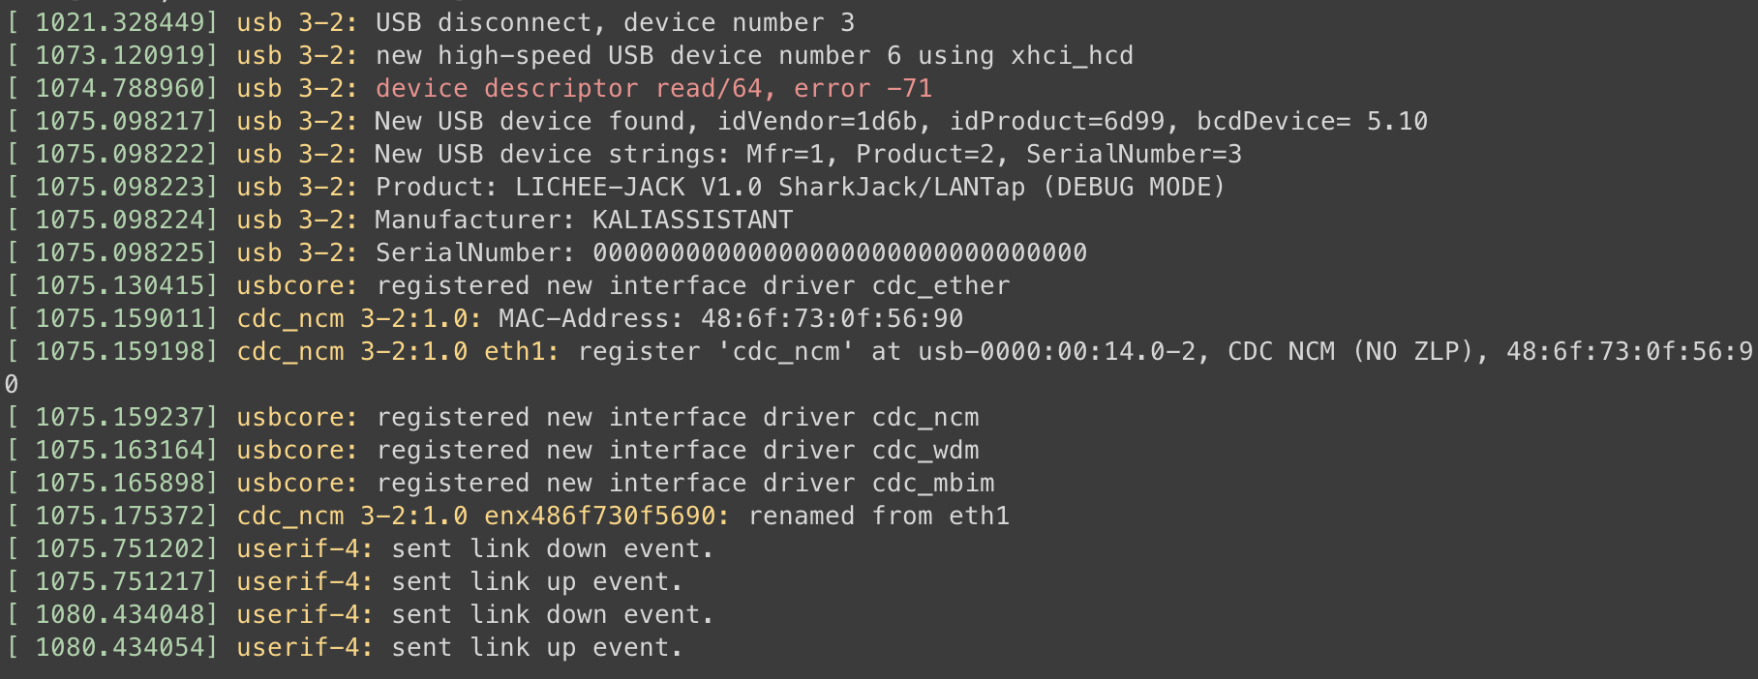Viewport: 1758px width, 679px height.
Task: Click the cdc_wdm driver name
Action: click(x=924, y=451)
